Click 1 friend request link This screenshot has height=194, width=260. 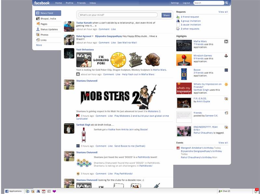coord(190,17)
